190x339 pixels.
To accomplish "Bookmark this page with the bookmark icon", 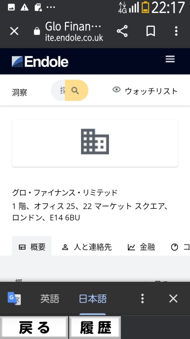I will pos(150,31).
